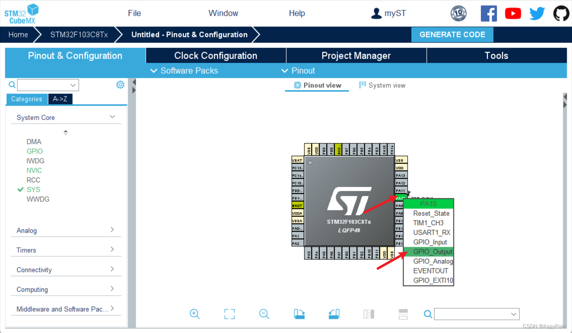This screenshot has width=572, height=333.
Task: Click the VBAT pin on the chip
Action: 298,160
